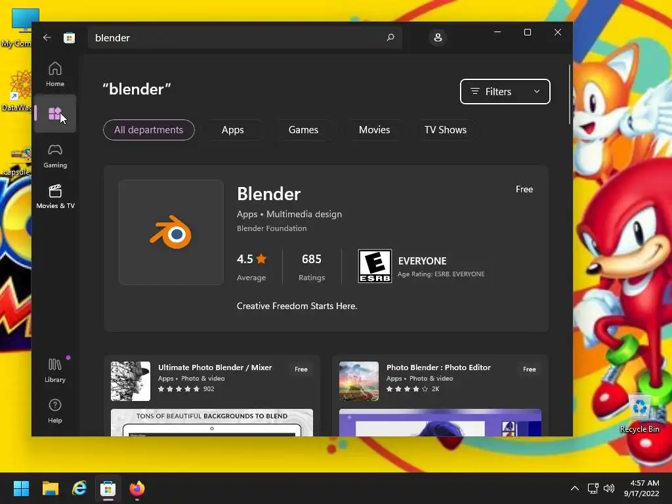The height and width of the screenshot is (504, 672).
Task: Click the Photo Blender : Photo Editor title
Action: tap(438, 367)
